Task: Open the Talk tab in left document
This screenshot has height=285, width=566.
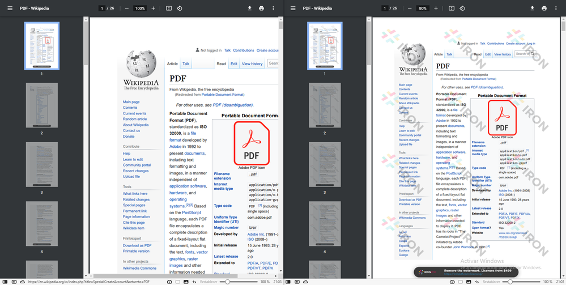Action: pyautogui.click(x=186, y=64)
